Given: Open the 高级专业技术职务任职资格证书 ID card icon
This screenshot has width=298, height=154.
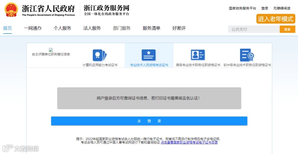Looking at the screenshot, I should (x=198, y=55).
